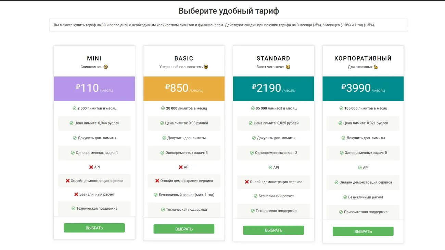445x250 pixels.
Task: Click green check beside Безналичный расчет (мин. 1 год)
Action: pyautogui.click(x=156, y=195)
